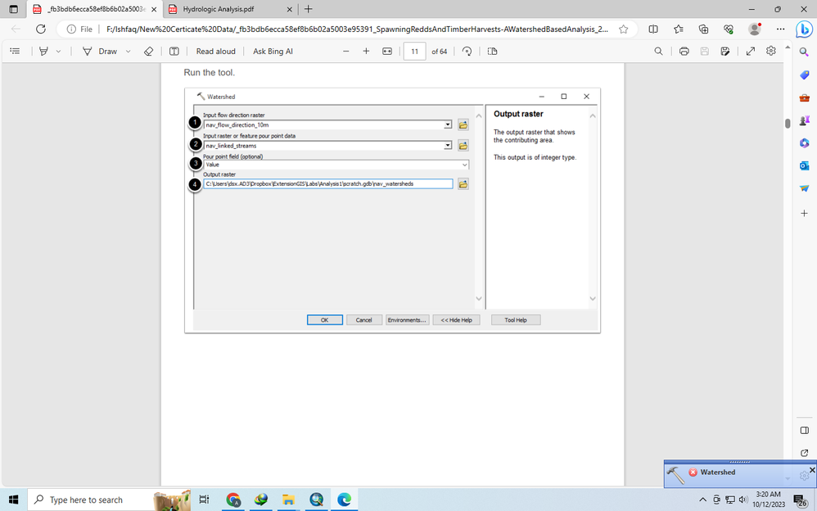The image size is (817, 511).
Task: Open the table of contents sidebar
Action: point(15,51)
